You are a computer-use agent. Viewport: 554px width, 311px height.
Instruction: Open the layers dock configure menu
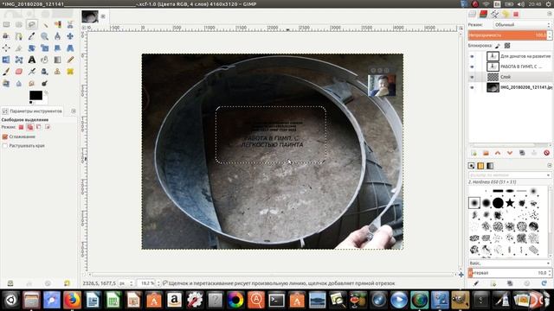point(550,14)
